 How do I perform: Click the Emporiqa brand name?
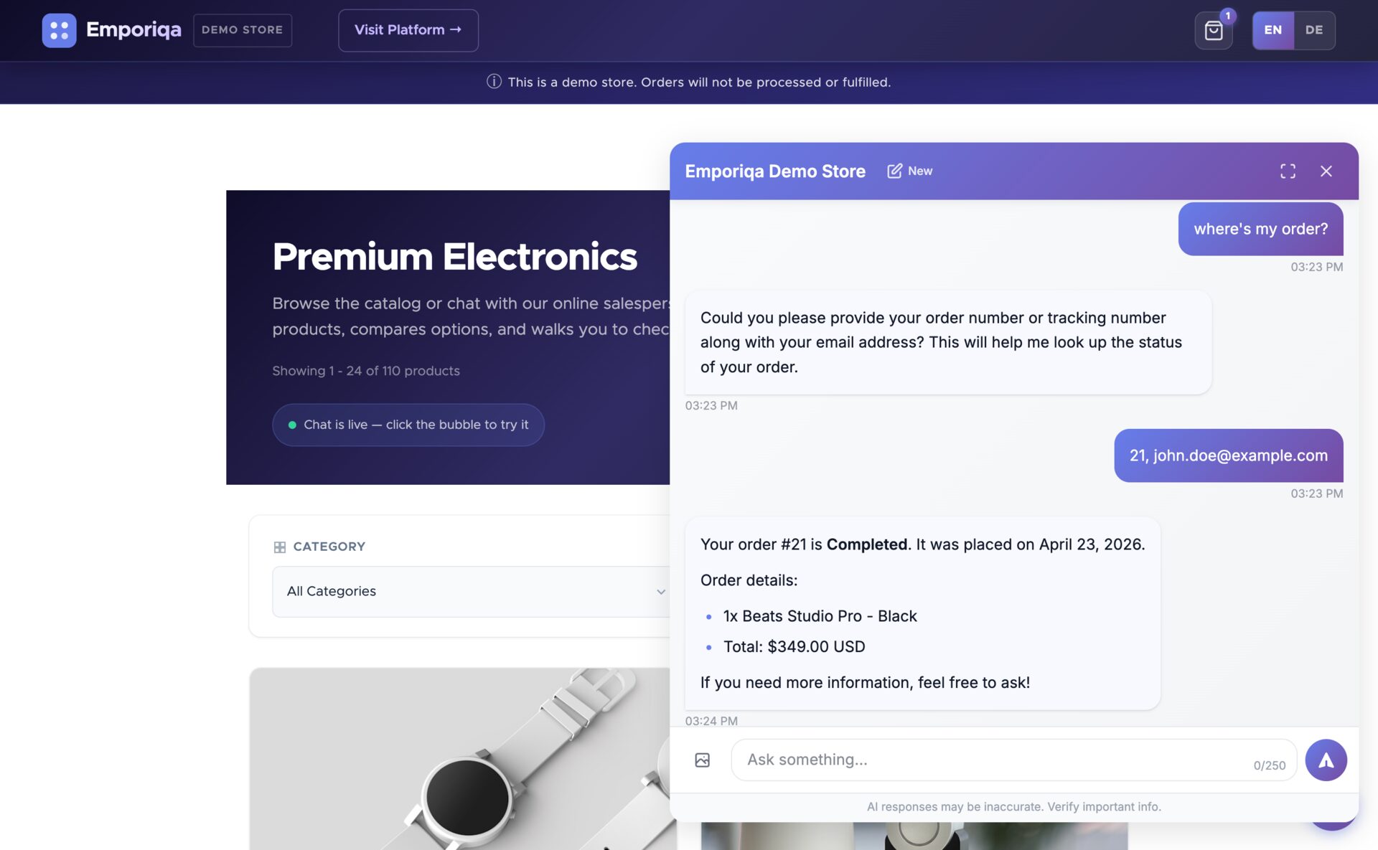[x=133, y=30]
